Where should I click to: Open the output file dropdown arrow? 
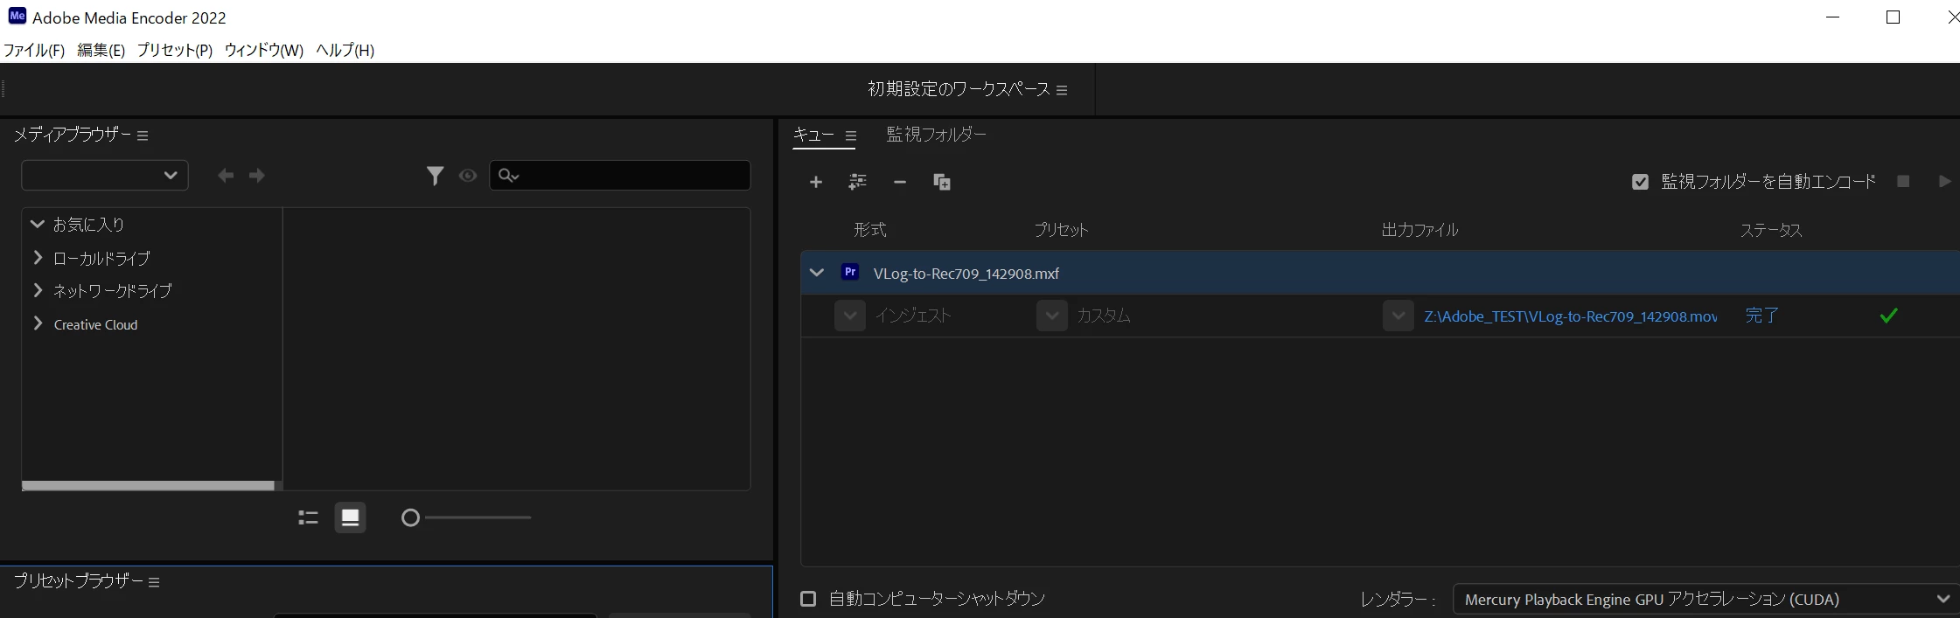(x=1398, y=316)
